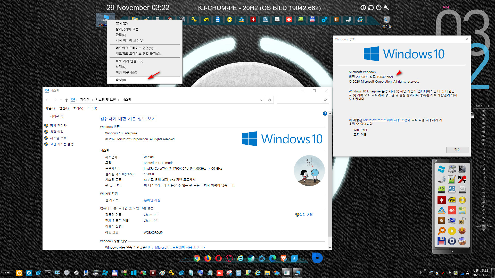
Task: Open orange magnifier icon in launcher panel
Action: 441,231
